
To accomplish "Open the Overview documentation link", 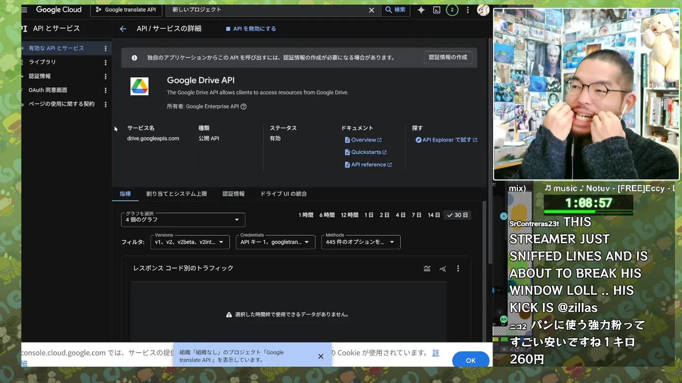I will tap(363, 140).
